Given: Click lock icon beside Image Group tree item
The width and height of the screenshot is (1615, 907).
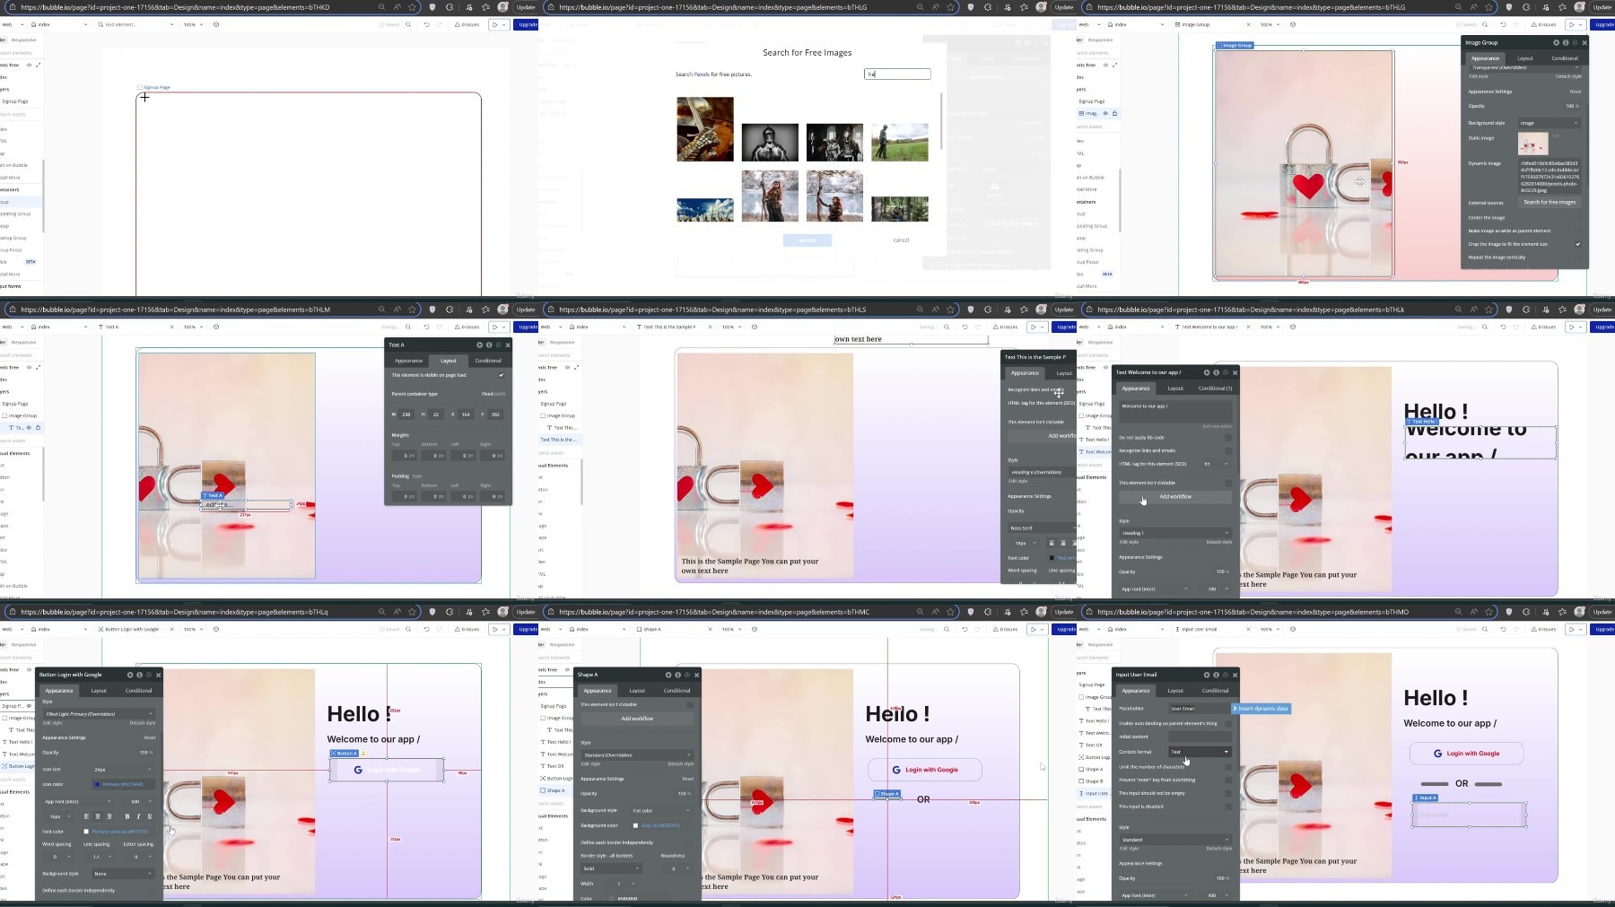Looking at the screenshot, I should click(1114, 113).
